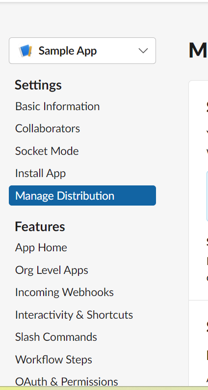This screenshot has height=390, width=208.
Task: Navigate to Install App page
Action: pyautogui.click(x=40, y=174)
